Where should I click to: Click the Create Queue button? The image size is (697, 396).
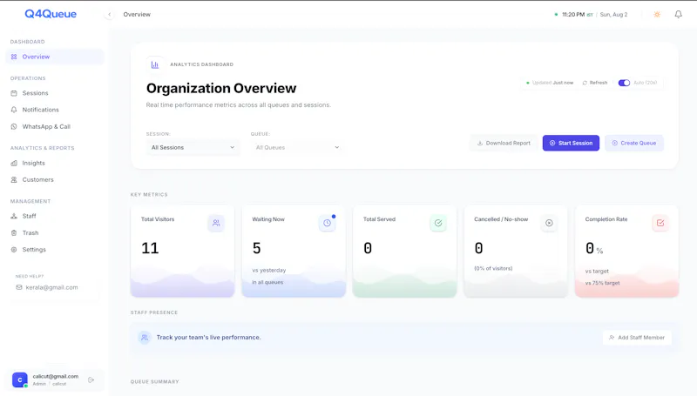[634, 143]
